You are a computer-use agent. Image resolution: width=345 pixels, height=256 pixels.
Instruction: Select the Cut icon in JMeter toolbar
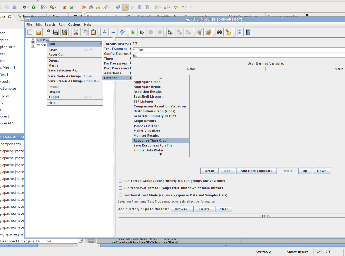click(76, 32)
